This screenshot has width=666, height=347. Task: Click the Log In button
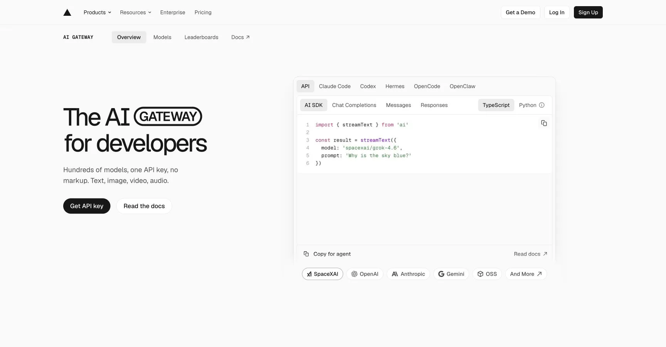(x=557, y=12)
